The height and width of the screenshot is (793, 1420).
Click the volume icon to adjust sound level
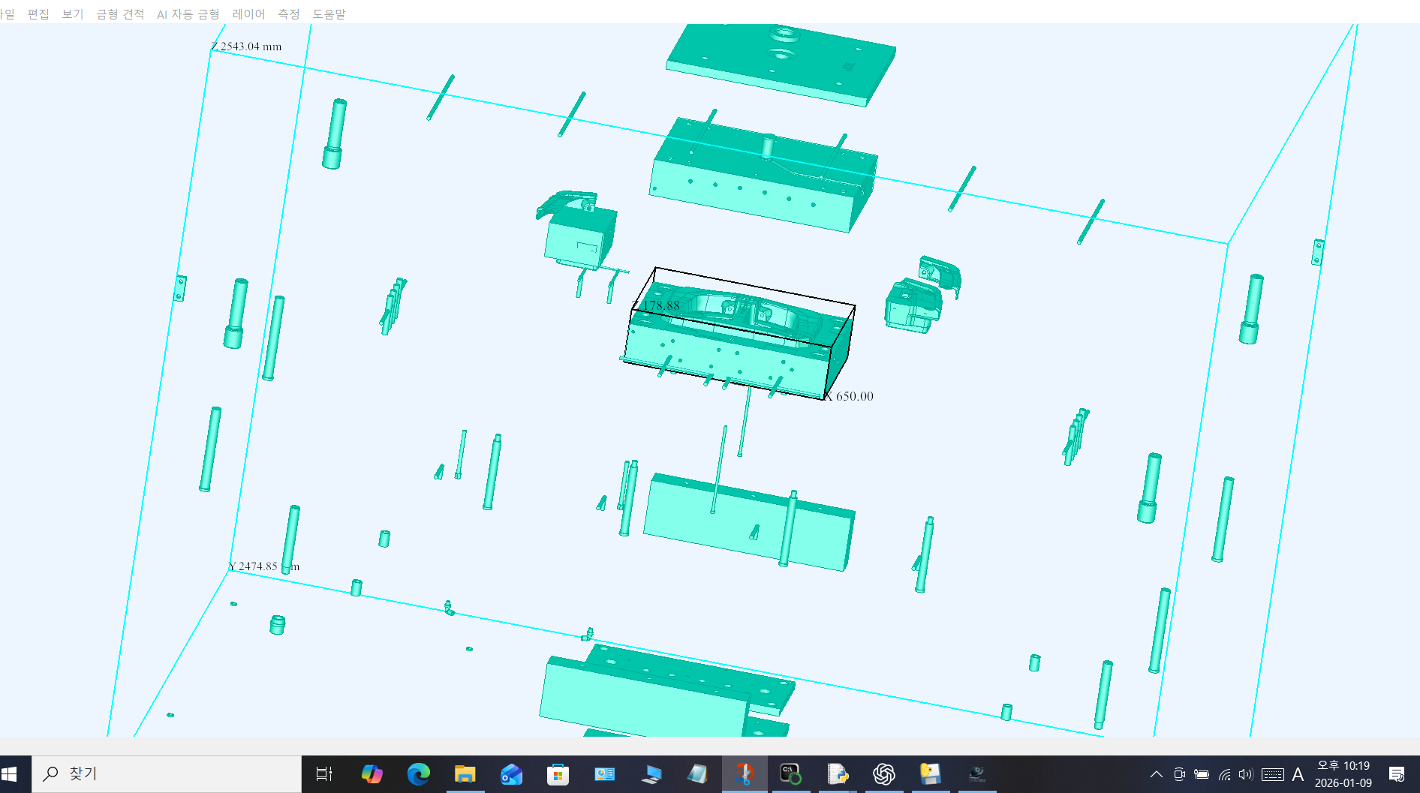pos(1247,773)
